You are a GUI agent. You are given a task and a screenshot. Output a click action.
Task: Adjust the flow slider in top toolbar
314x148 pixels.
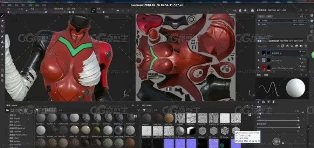pos(39,12)
